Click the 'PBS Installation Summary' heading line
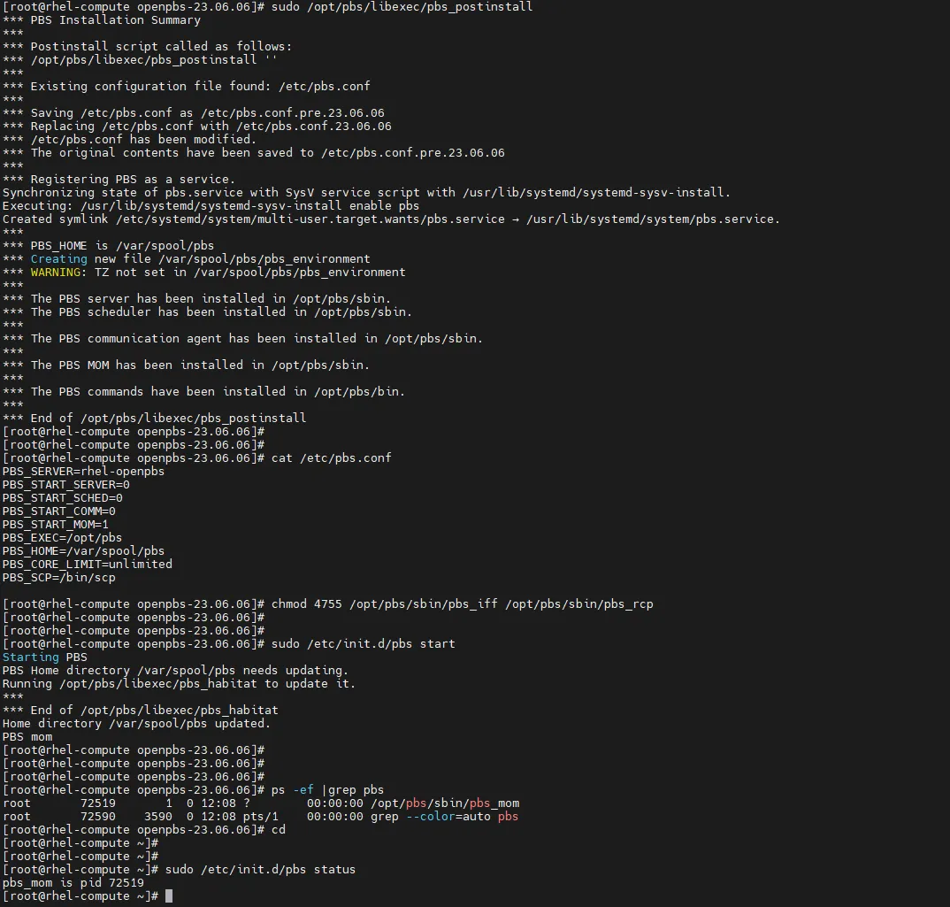This screenshot has height=907, width=950. [x=115, y=20]
